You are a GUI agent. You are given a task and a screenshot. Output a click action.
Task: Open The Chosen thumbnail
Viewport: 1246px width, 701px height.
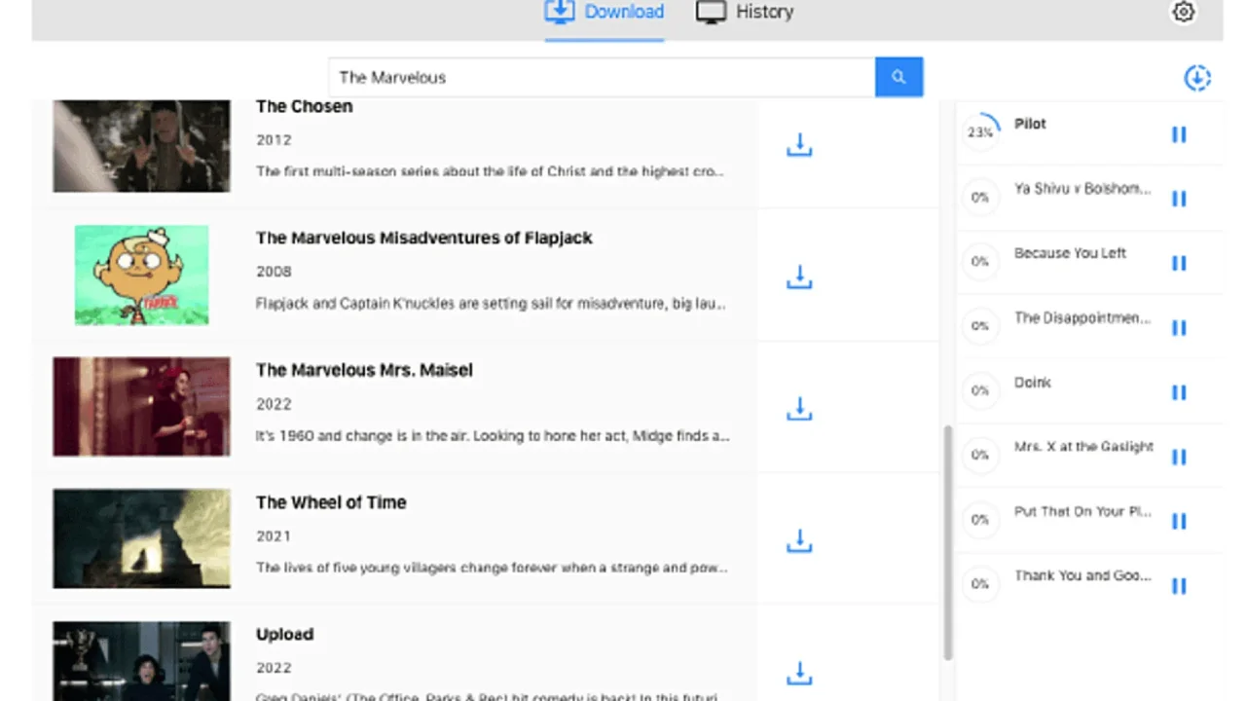(x=142, y=146)
